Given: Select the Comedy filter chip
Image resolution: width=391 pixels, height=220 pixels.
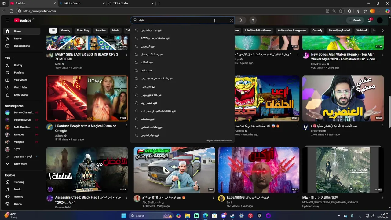Looking at the screenshot, I should pos(317,30).
